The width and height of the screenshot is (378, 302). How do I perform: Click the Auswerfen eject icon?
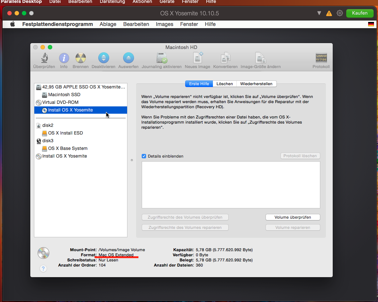coord(128,58)
